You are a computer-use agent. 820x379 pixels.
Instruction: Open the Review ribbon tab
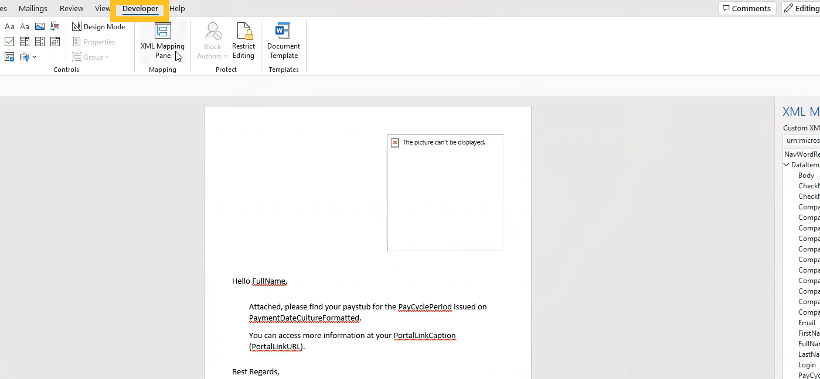(72, 9)
